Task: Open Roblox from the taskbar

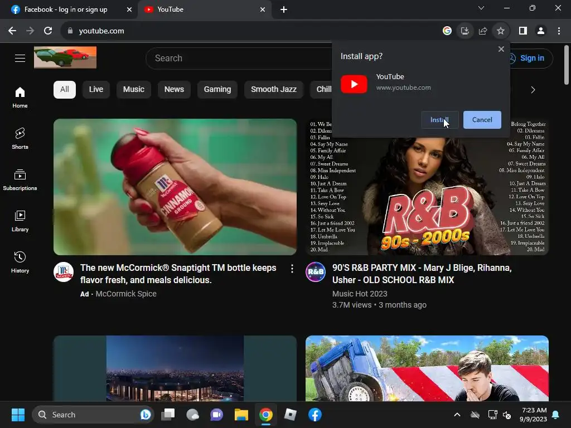Action: [290, 415]
